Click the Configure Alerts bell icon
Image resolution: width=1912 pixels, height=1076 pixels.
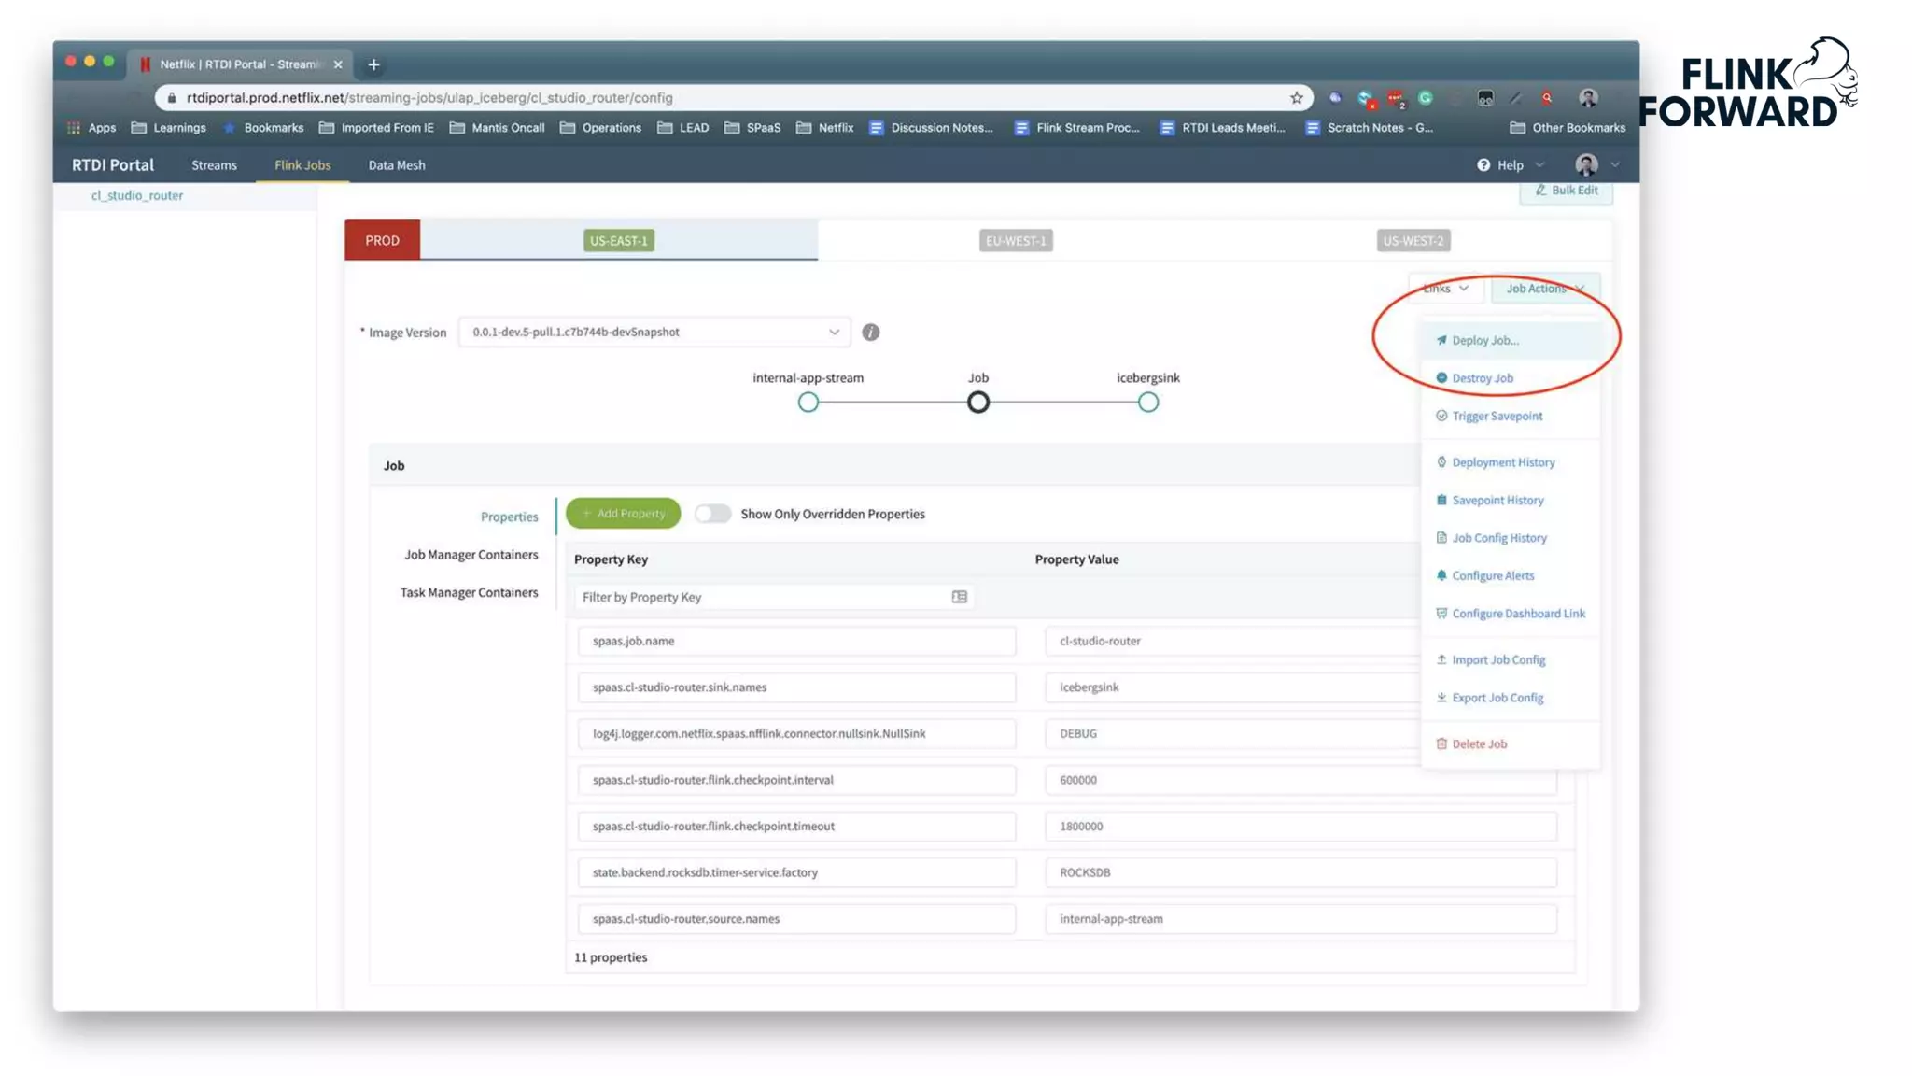[x=1441, y=575]
